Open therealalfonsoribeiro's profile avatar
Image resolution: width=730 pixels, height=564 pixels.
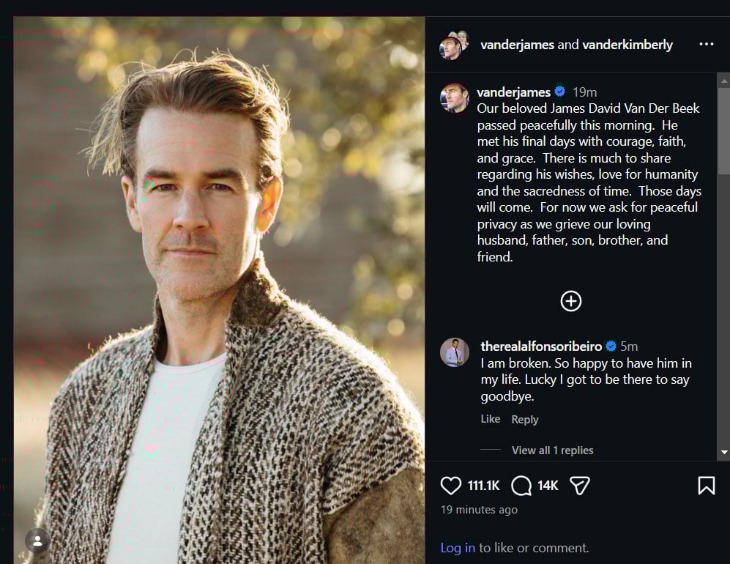[x=455, y=353]
